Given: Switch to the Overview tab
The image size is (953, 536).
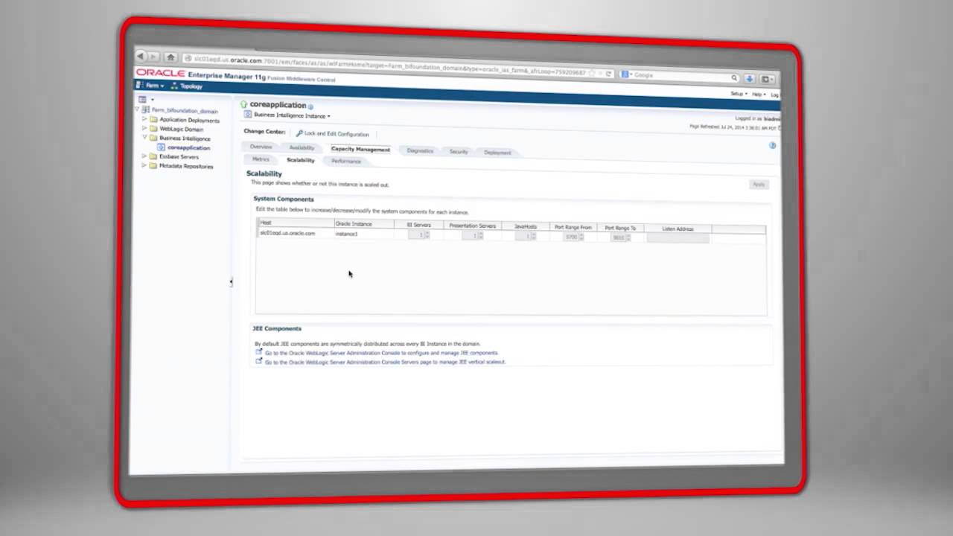Looking at the screenshot, I should click(261, 147).
